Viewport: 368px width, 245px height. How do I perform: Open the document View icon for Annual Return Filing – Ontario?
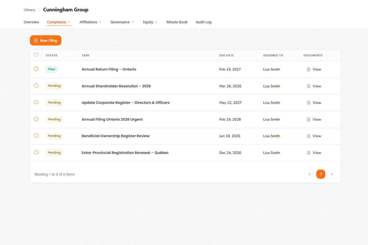[309, 69]
